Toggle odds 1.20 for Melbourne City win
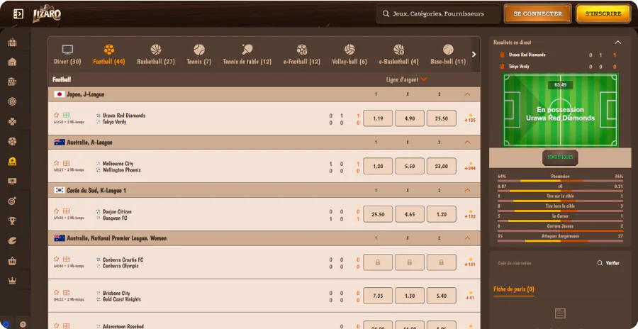638x329 pixels. click(x=378, y=166)
